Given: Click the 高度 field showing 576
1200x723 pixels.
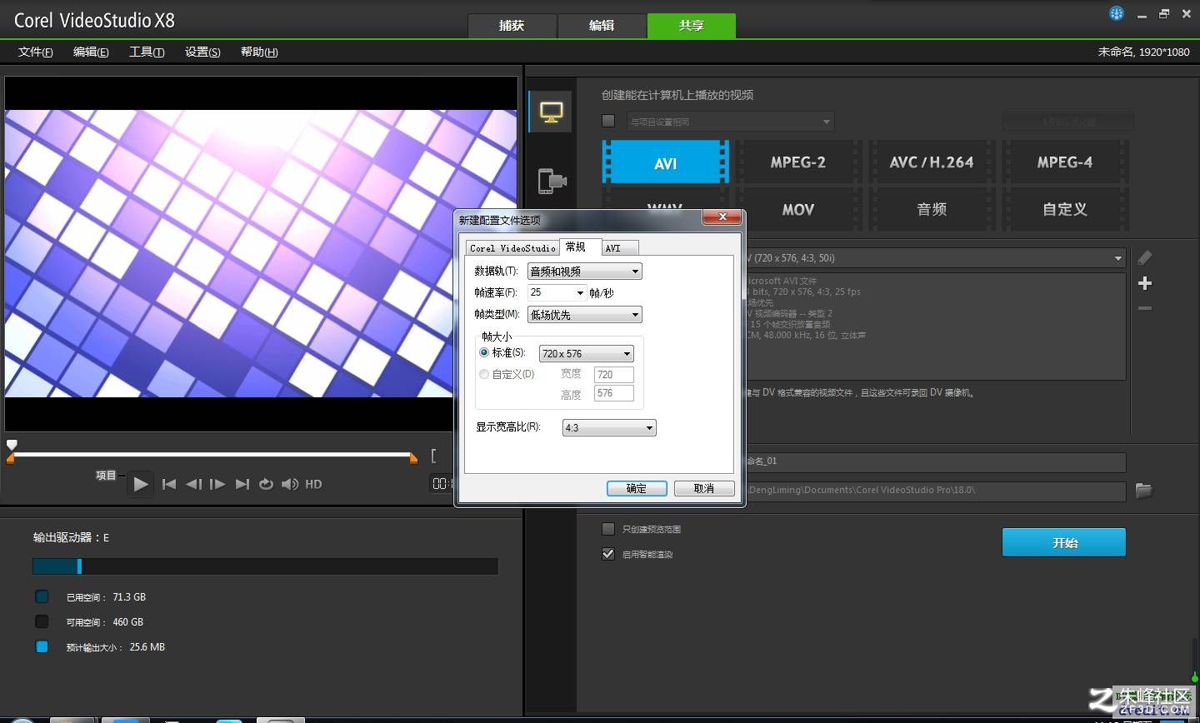Looking at the screenshot, I should pyautogui.click(x=614, y=394).
